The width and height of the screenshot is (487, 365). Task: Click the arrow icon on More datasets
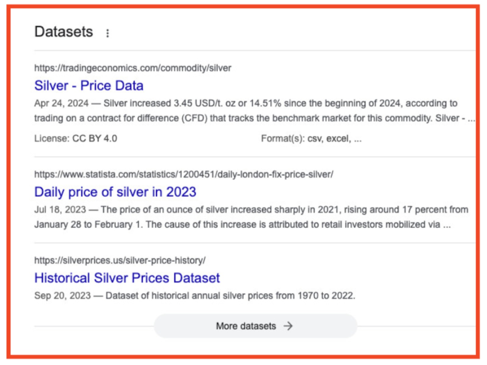[289, 326]
